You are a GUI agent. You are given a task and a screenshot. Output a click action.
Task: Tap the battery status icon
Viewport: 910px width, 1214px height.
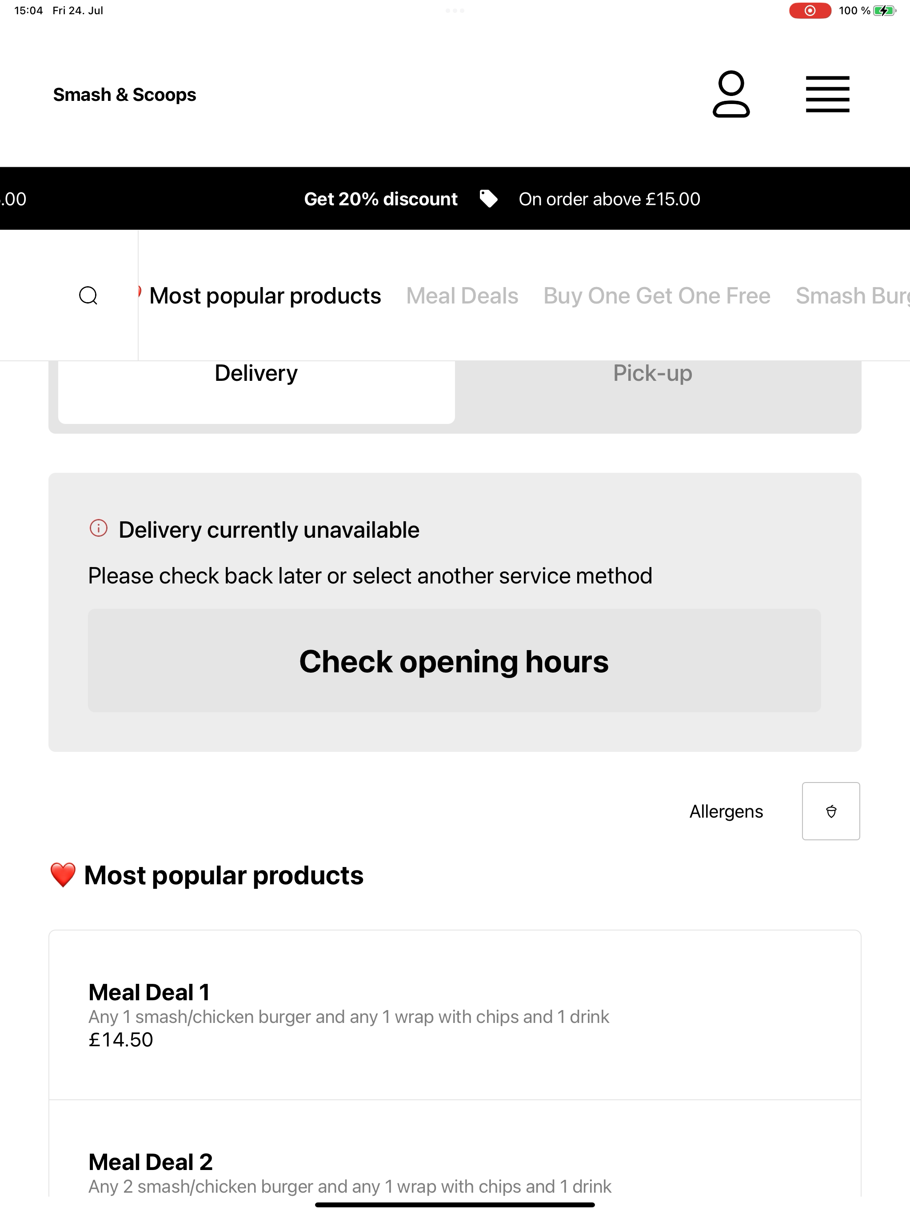click(884, 10)
